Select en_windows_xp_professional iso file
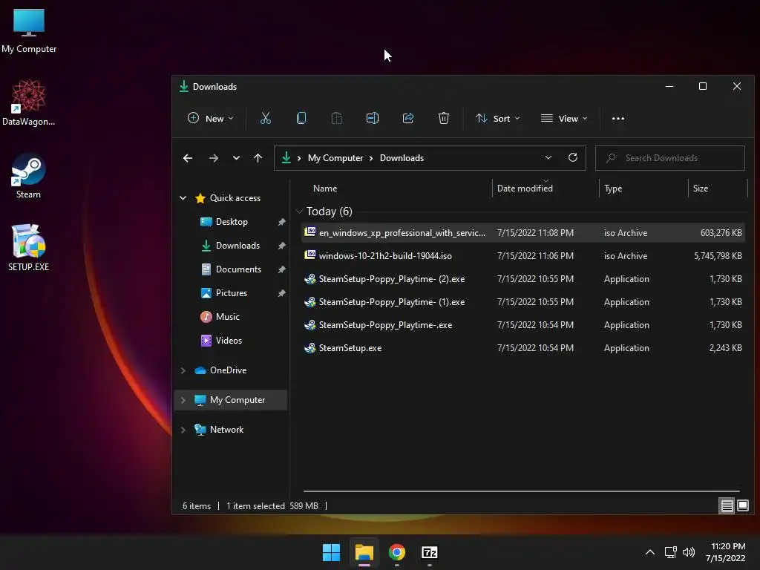The width and height of the screenshot is (760, 570). [522, 232]
